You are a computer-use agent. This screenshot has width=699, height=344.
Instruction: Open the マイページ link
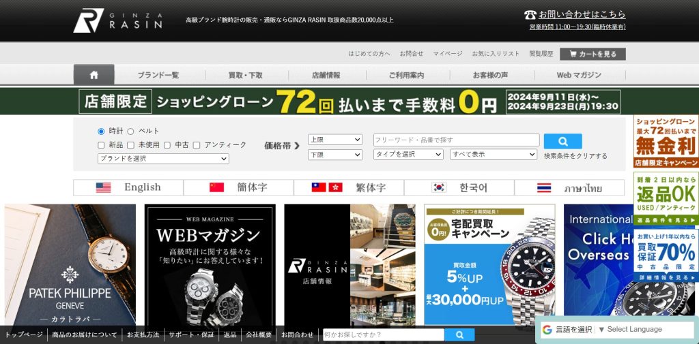(448, 54)
